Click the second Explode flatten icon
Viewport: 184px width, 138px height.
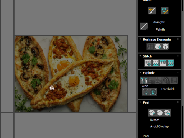pos(151,80)
